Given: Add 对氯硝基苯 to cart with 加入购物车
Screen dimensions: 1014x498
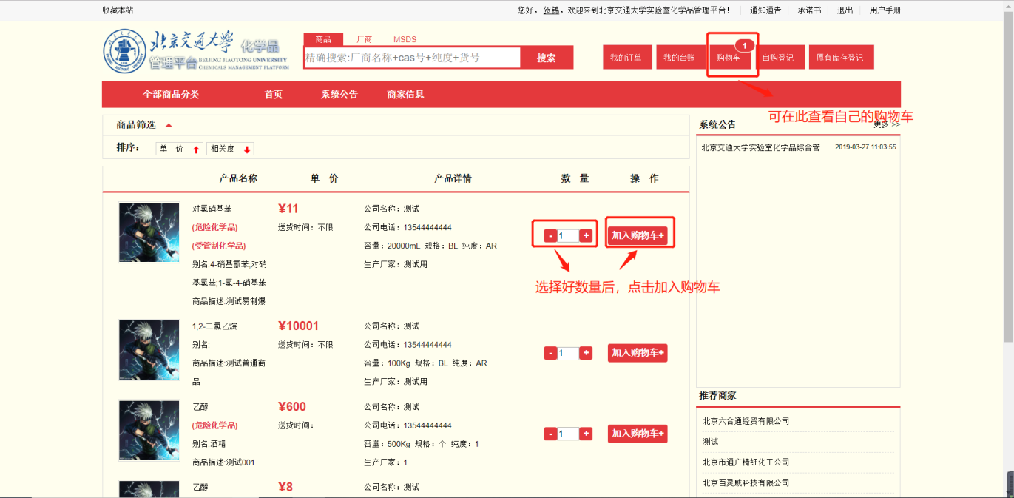Looking at the screenshot, I should pyautogui.click(x=638, y=236).
